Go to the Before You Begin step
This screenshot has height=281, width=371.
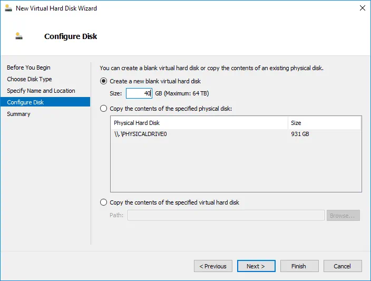click(28, 67)
